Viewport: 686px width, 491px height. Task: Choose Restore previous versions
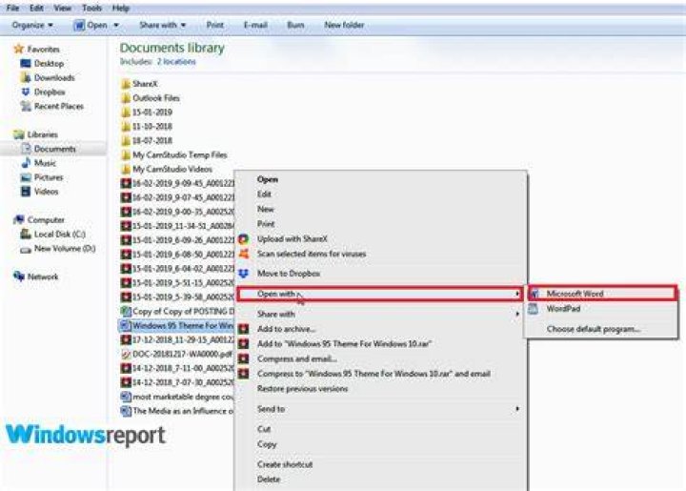click(302, 389)
